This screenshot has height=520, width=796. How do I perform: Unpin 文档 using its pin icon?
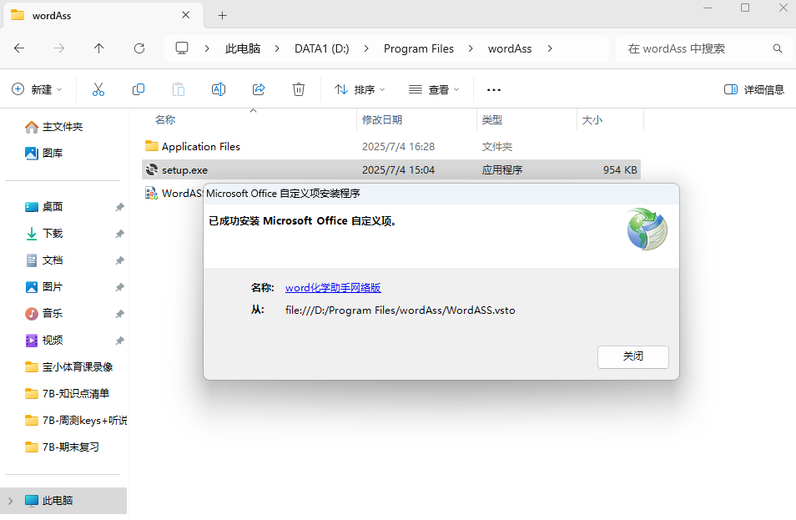coord(119,260)
